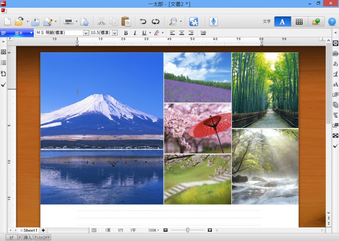Click the Copy icon
Viewport: 339px width, 241px height.
(x=114, y=22)
